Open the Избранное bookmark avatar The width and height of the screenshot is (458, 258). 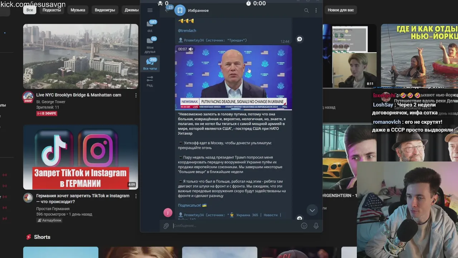(x=180, y=10)
